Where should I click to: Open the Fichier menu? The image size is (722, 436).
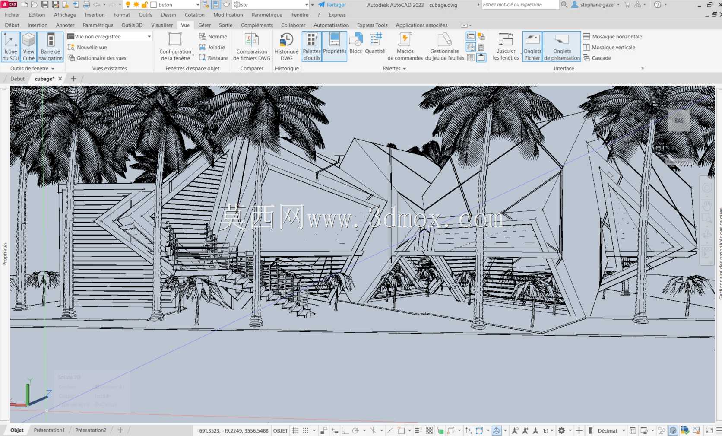coord(13,15)
